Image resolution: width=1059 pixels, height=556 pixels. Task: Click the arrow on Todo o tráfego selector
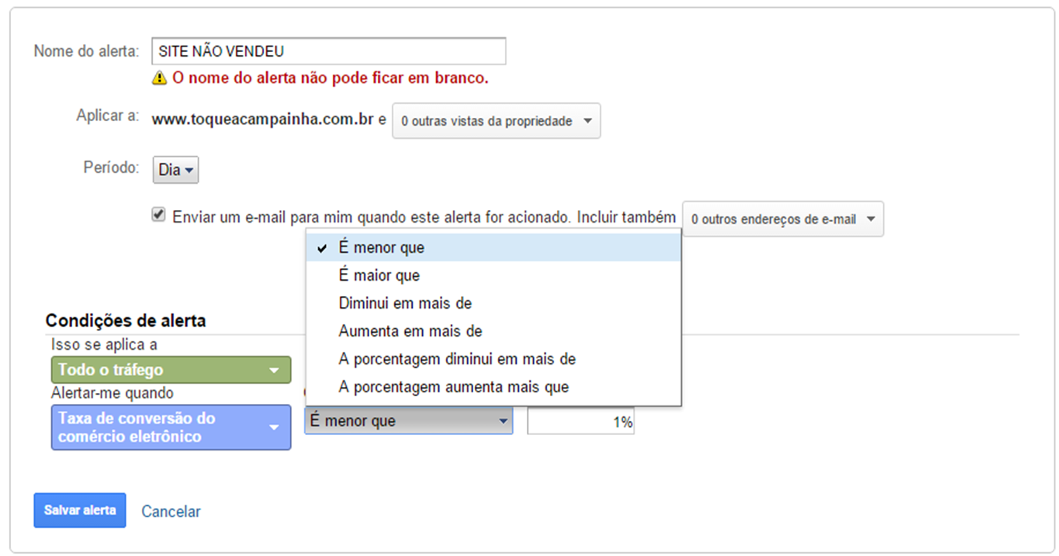[x=275, y=370]
